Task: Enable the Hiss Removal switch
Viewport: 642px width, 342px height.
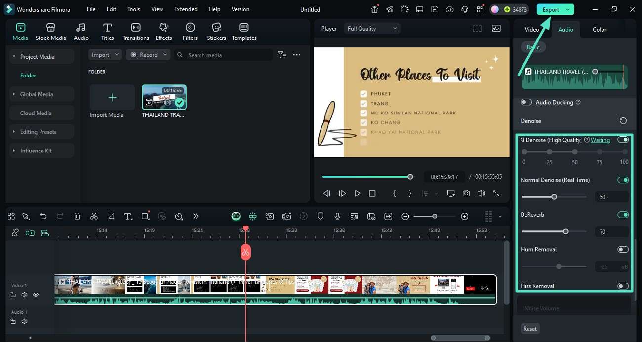Action: point(623,286)
